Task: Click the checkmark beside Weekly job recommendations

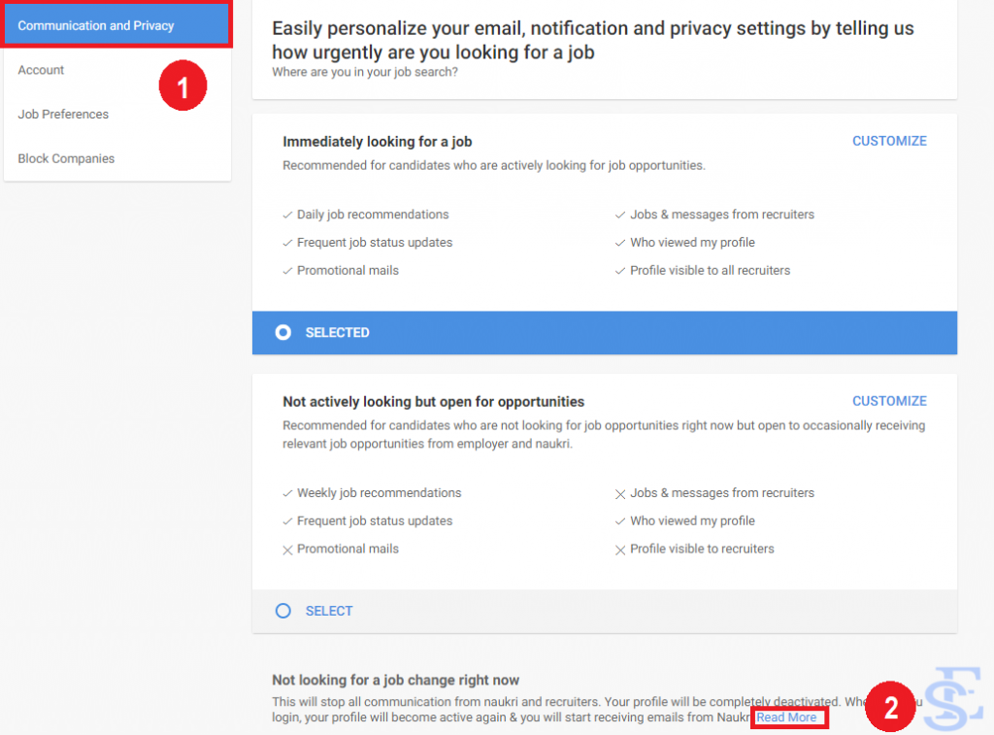Action: [287, 493]
